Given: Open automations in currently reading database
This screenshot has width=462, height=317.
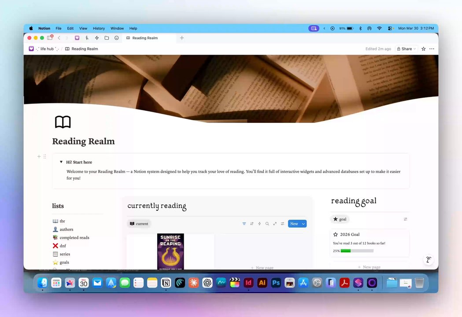Looking at the screenshot, I should (x=259, y=224).
